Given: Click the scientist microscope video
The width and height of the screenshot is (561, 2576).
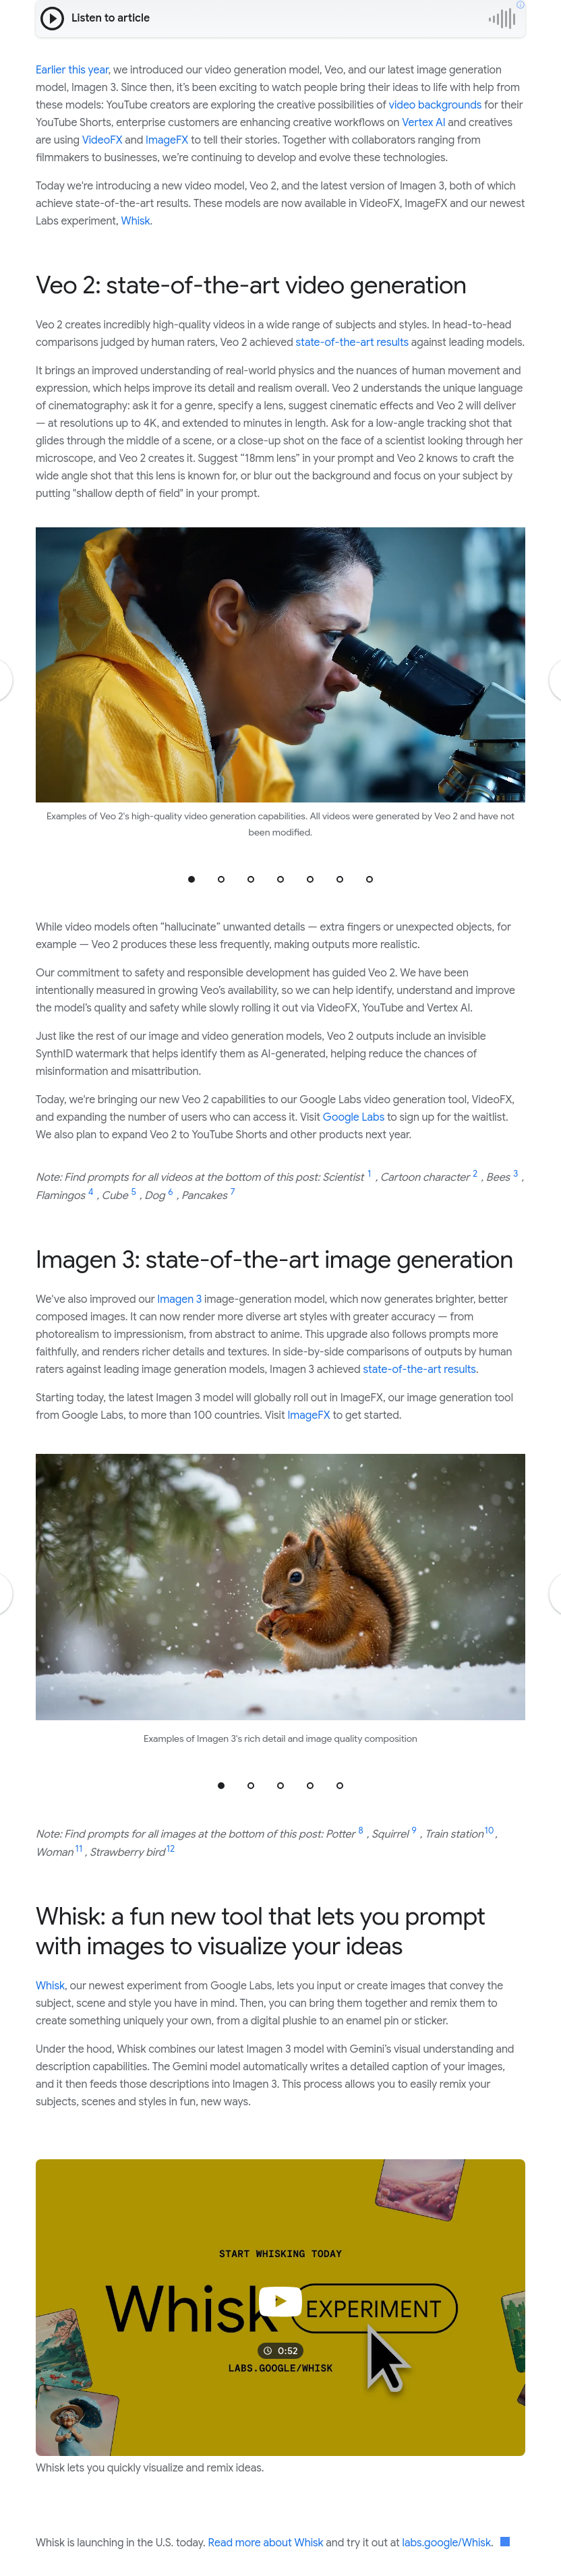Looking at the screenshot, I should [280, 664].
